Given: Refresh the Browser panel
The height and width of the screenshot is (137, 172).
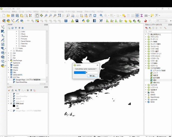Looking at the screenshot, I should click(x=13, y=28).
